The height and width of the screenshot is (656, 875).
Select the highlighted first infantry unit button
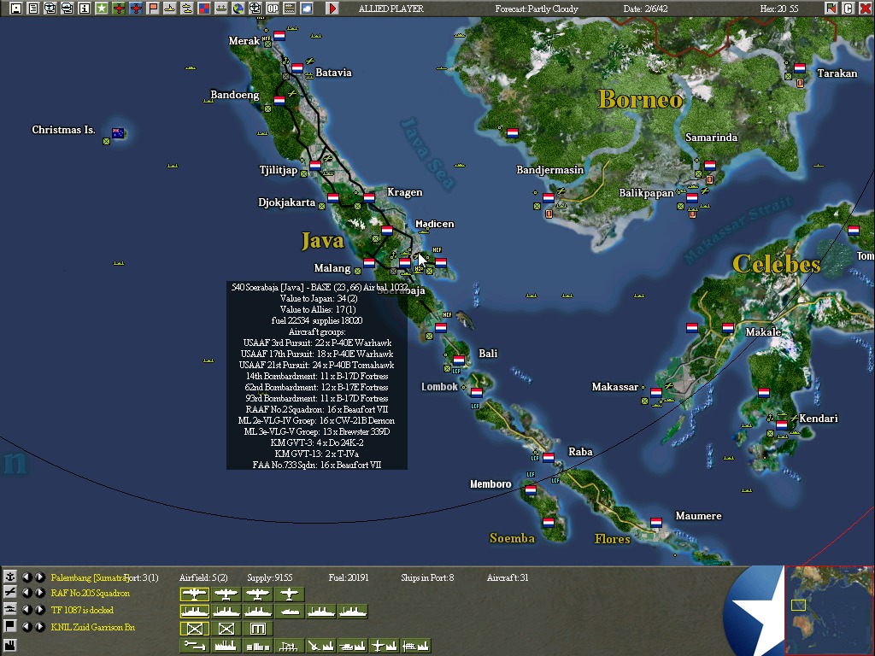(x=194, y=629)
